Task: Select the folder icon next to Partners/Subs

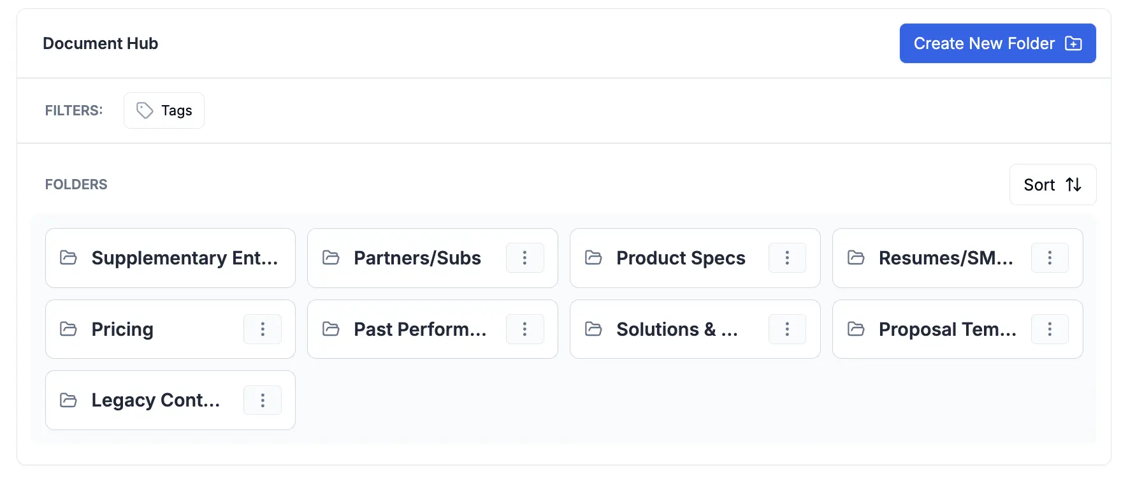Action: [x=331, y=258]
